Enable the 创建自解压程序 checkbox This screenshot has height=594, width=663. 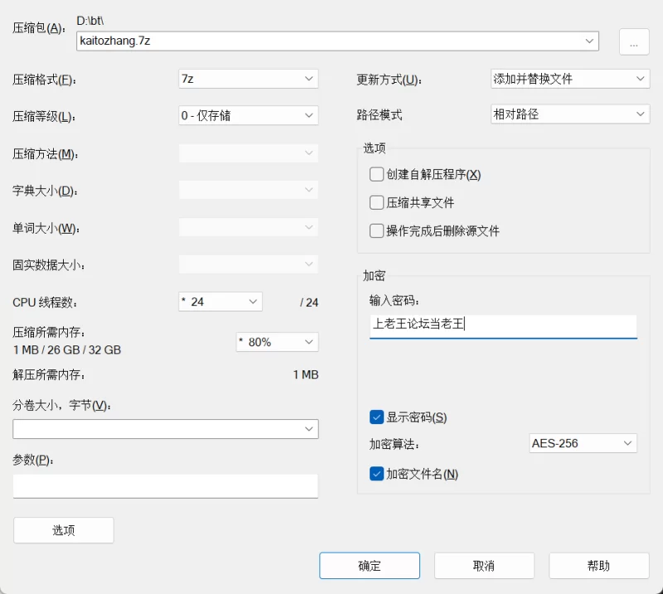click(x=376, y=175)
